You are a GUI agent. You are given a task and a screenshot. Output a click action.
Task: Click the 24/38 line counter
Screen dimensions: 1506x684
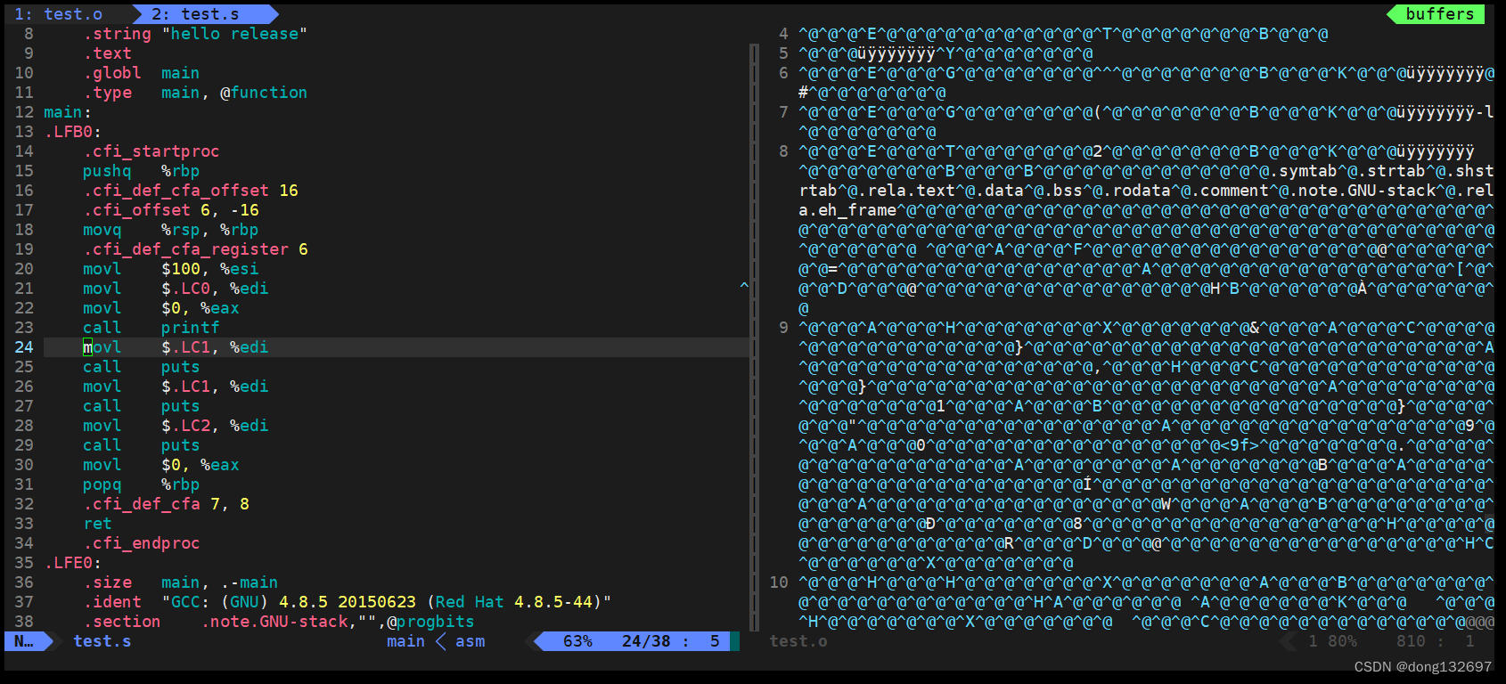646,641
